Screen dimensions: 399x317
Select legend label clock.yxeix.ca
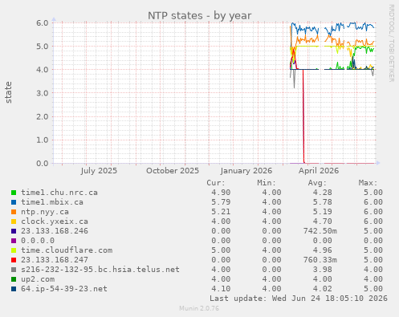click(55, 221)
